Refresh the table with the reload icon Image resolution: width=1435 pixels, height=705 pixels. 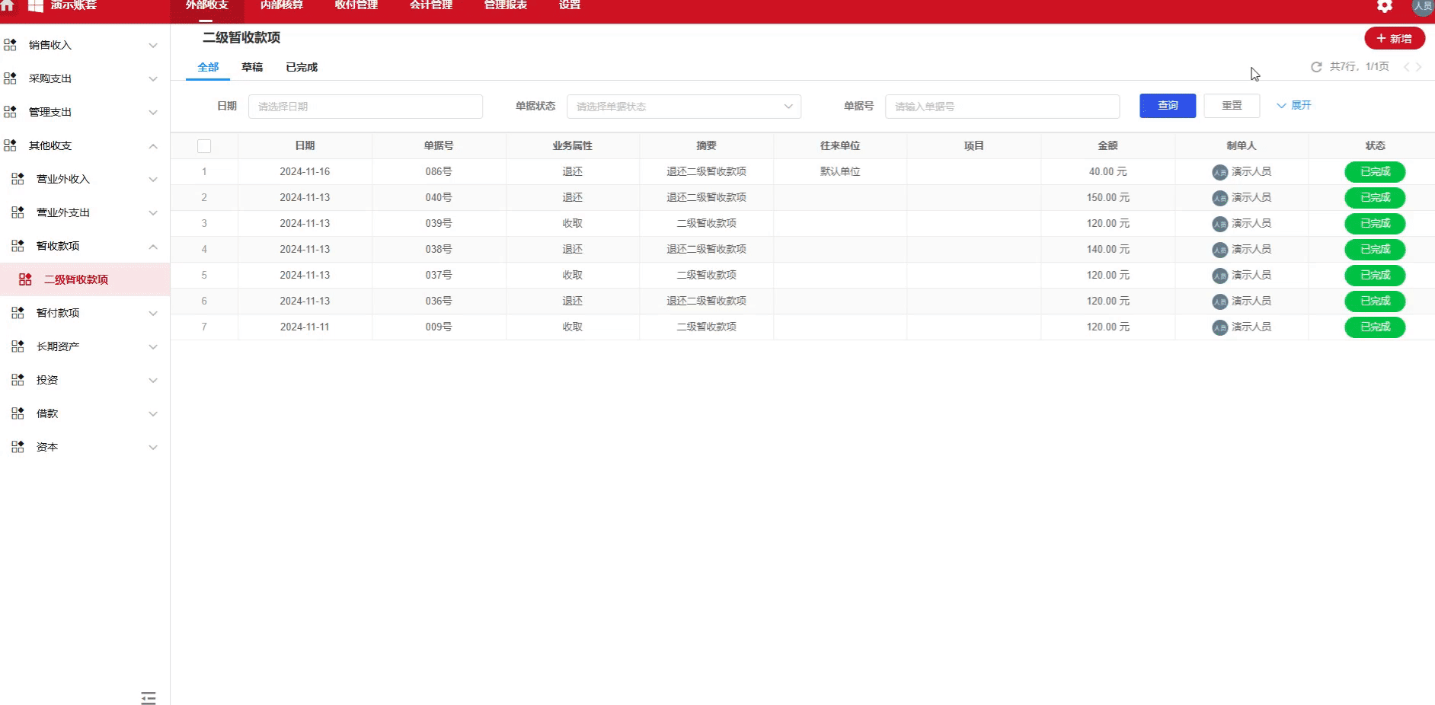pos(1316,67)
